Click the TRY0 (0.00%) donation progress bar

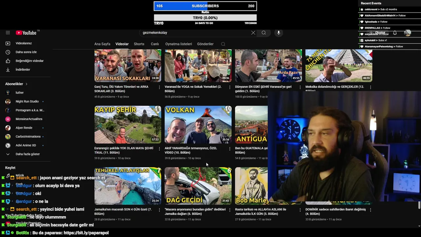click(205, 18)
